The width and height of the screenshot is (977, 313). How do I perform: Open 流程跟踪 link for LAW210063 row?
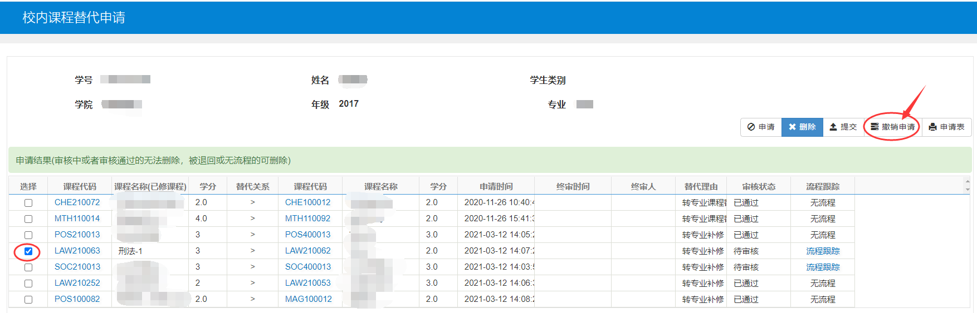tap(823, 251)
